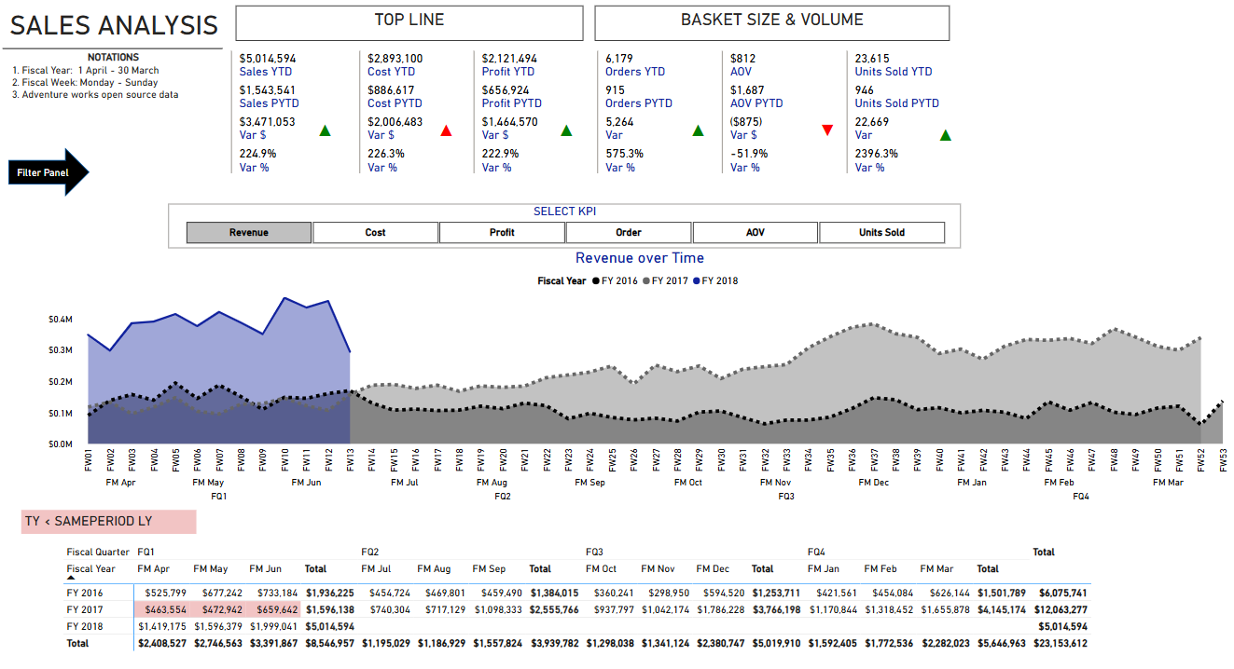Screen dimensions: 1234x669
Task: Select Profit KPI button
Action: pos(502,232)
